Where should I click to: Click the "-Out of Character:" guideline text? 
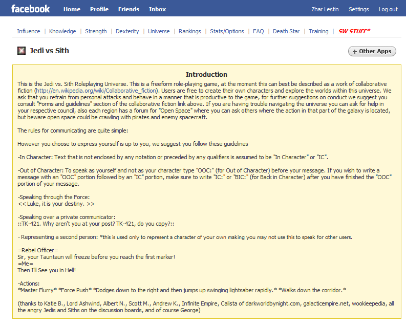[x=205, y=177]
